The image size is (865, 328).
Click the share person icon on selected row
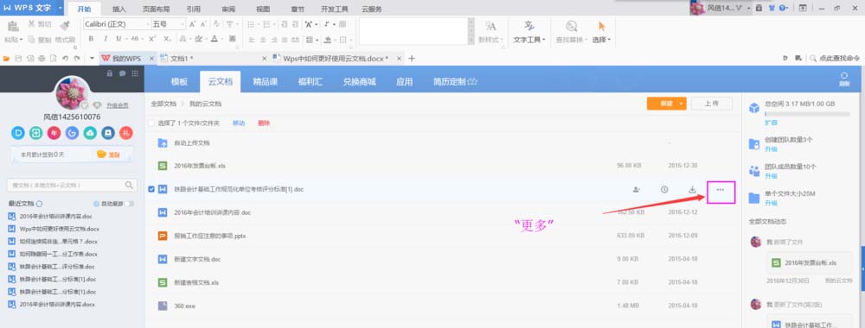coord(636,189)
